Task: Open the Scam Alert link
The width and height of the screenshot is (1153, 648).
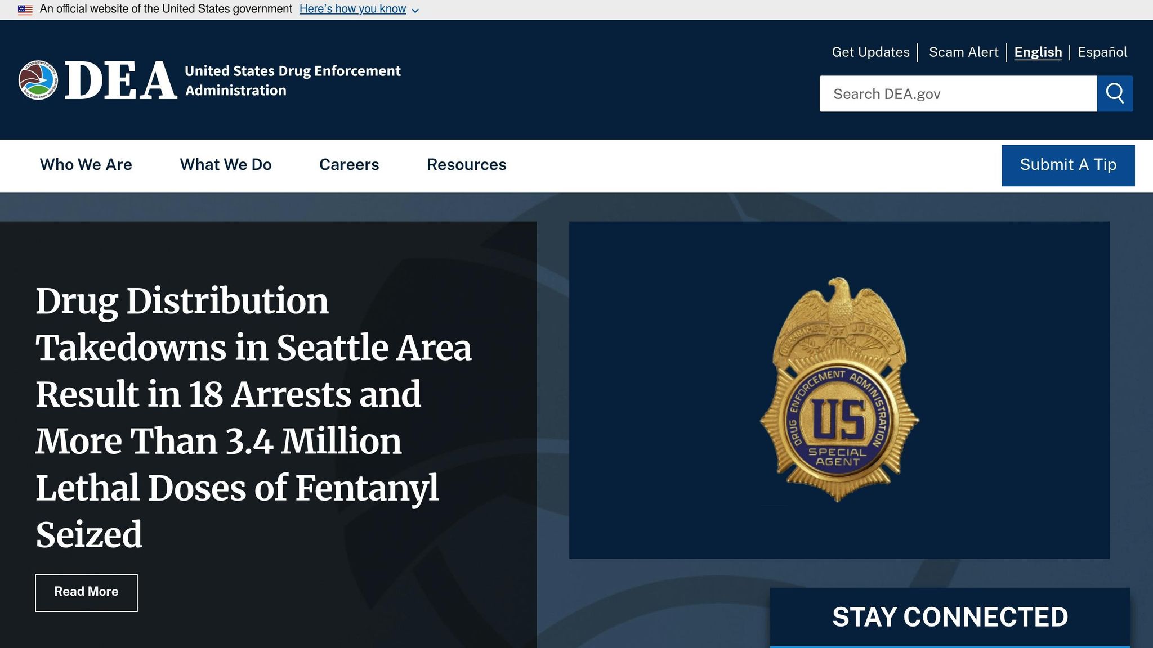Action: pyautogui.click(x=964, y=52)
